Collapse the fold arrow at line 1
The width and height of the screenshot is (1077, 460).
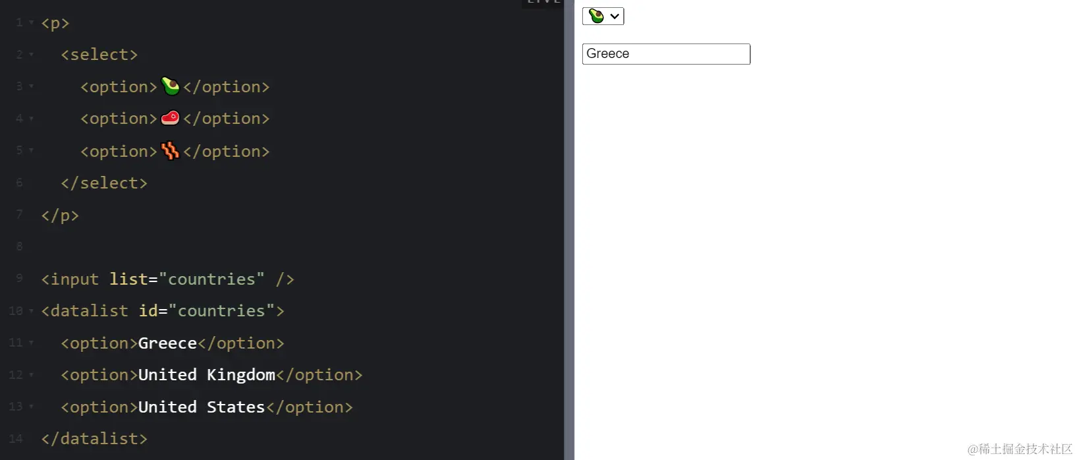[x=31, y=23]
